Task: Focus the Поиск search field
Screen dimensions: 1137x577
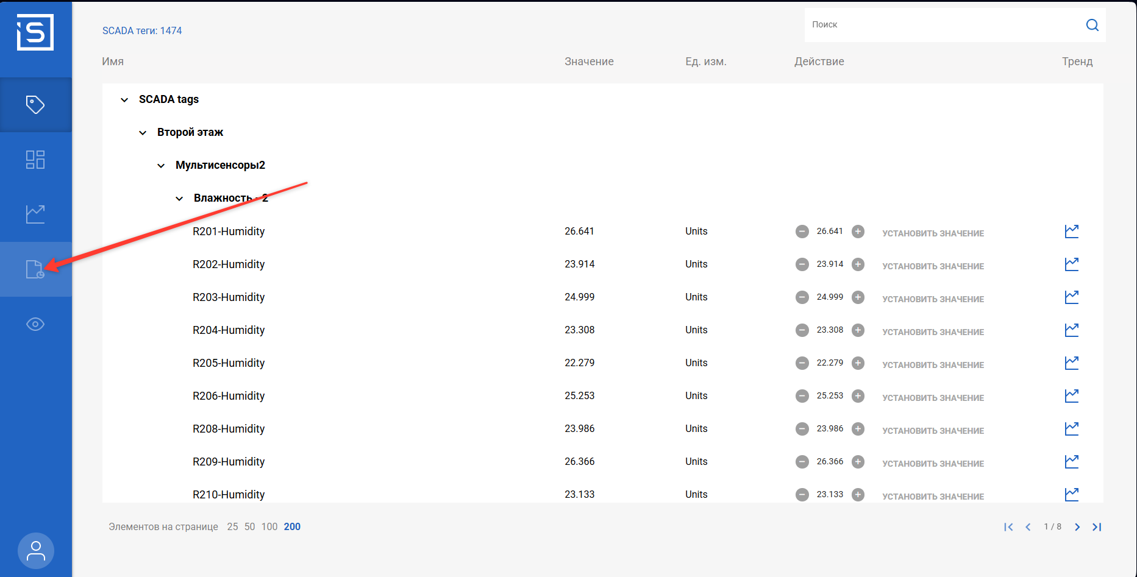Action: (942, 25)
